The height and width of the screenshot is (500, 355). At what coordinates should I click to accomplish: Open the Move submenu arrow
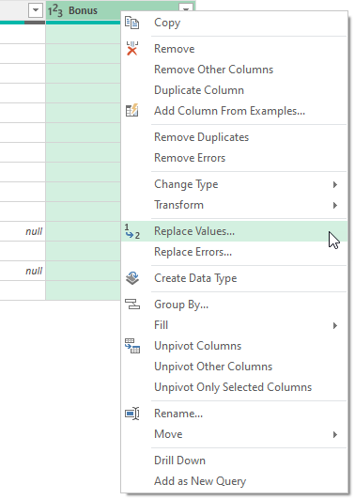334,434
